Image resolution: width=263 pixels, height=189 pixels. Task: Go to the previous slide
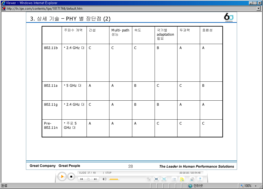(81, 179)
